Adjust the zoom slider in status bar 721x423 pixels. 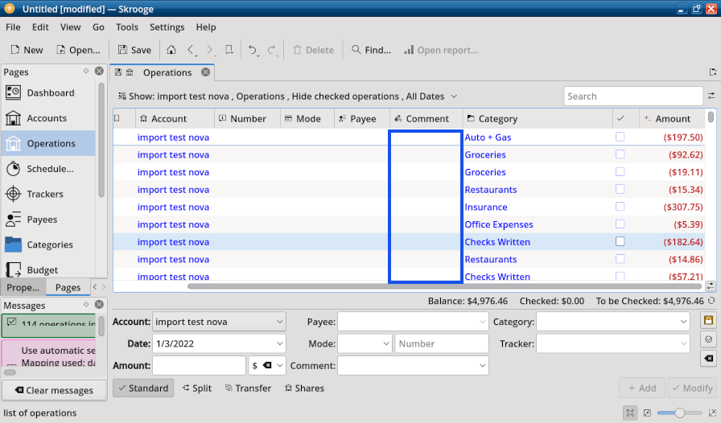pos(680,413)
